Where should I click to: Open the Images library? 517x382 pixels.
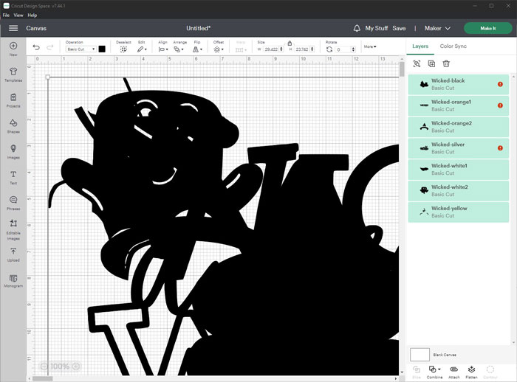click(13, 148)
